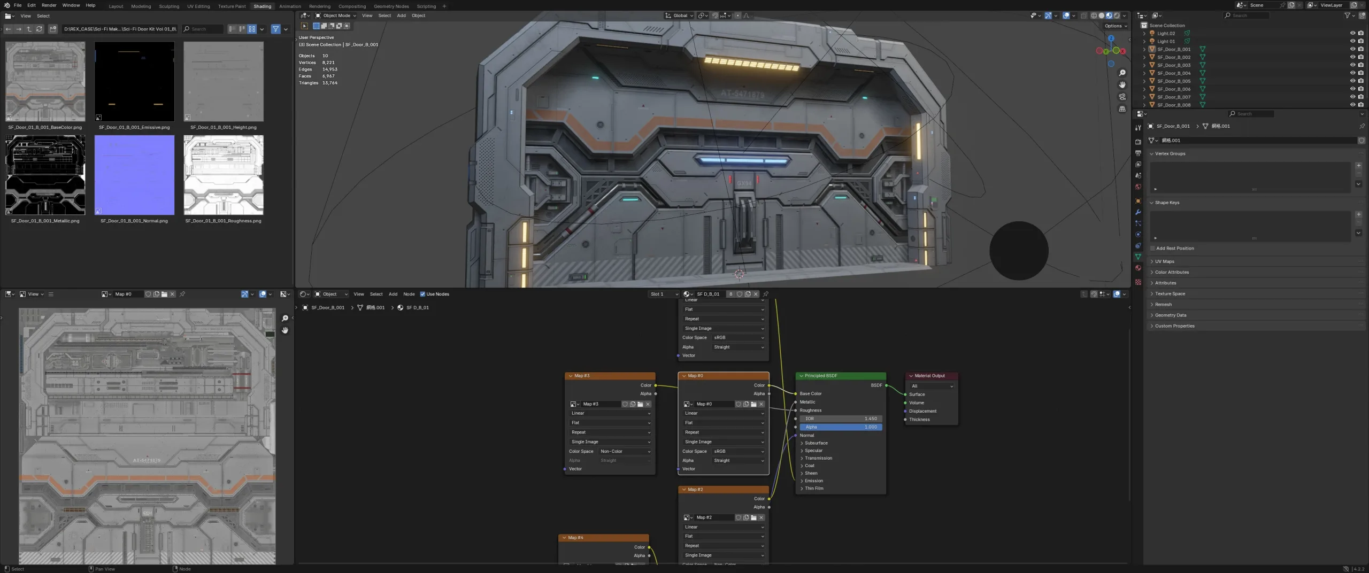Select the zoom magnifier icon in viewport gizmos

(x=1122, y=72)
